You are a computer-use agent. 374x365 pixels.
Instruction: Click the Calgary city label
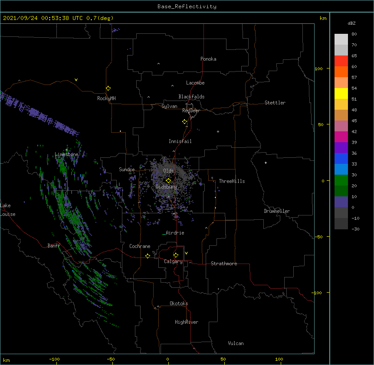pos(173,261)
